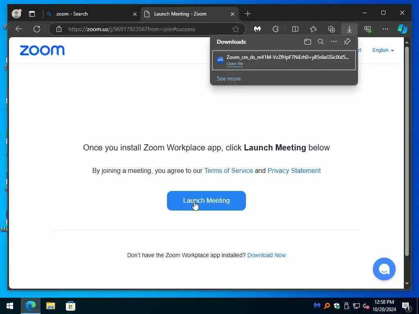Go back to the previous page

(x=19, y=29)
